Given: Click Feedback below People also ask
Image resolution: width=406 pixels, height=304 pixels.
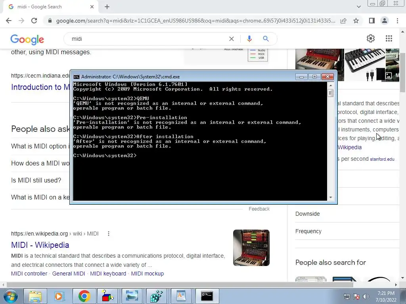Looking at the screenshot, I should 259,209.
